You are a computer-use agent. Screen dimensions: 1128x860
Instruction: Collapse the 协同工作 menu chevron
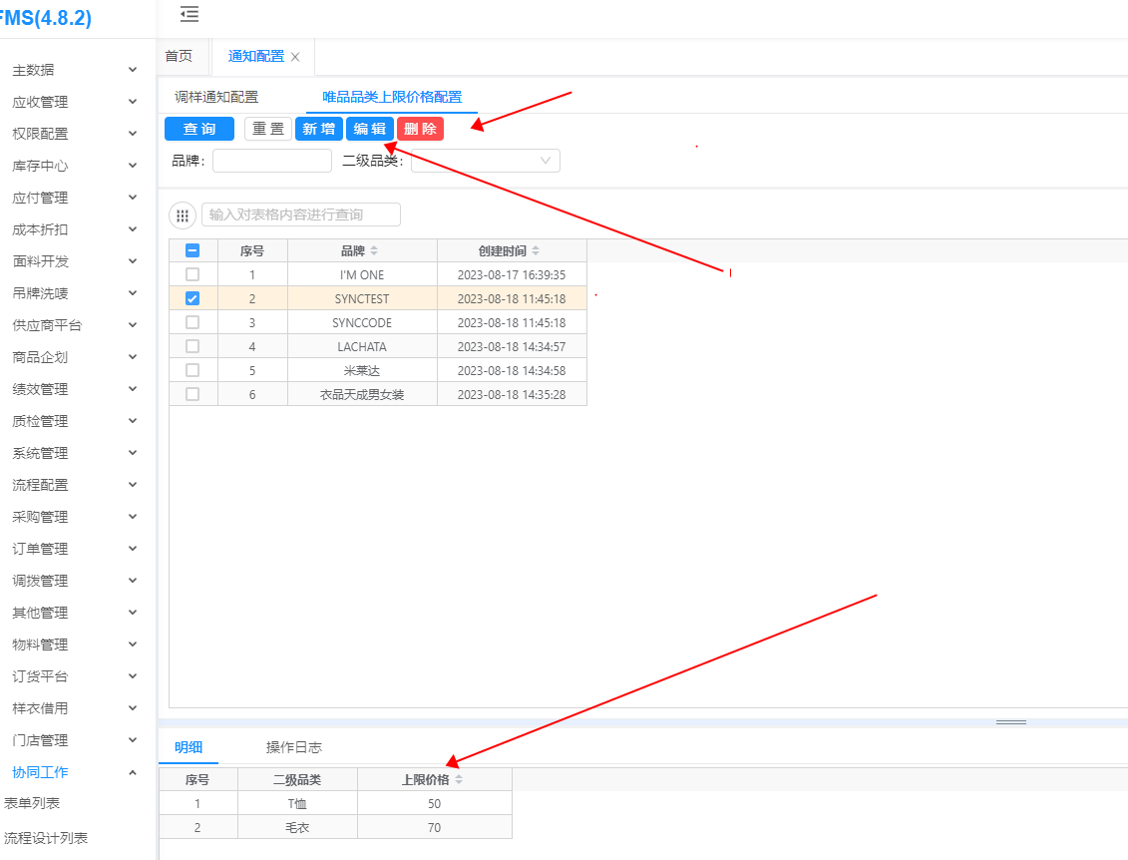(x=133, y=772)
